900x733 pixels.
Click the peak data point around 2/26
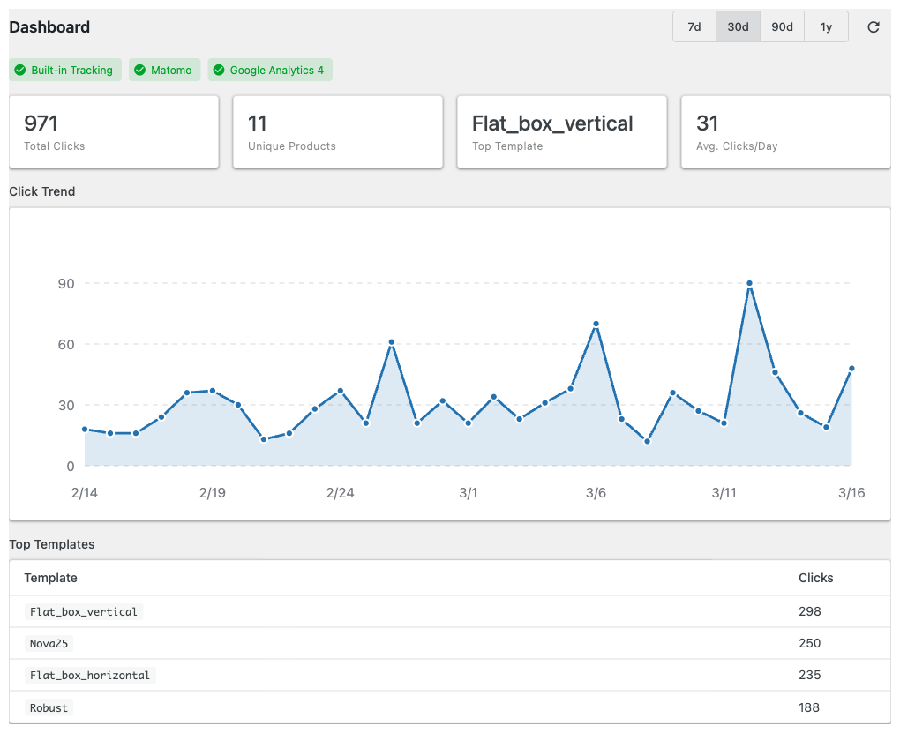[x=391, y=340]
